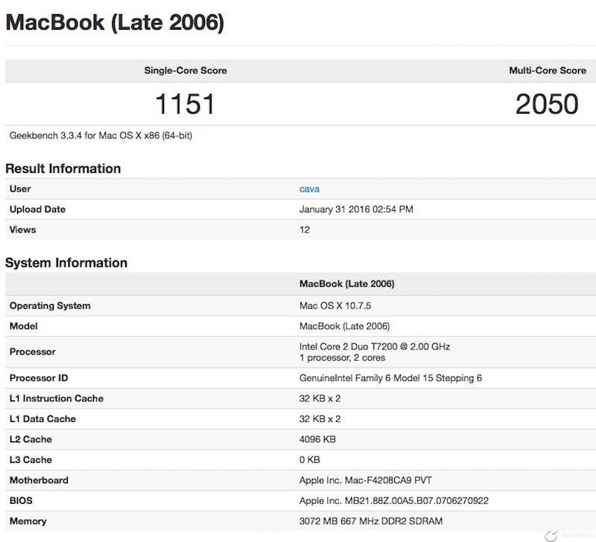Screen dimensions: 596x542
Task: Select the Operating System label
Action: (50, 306)
